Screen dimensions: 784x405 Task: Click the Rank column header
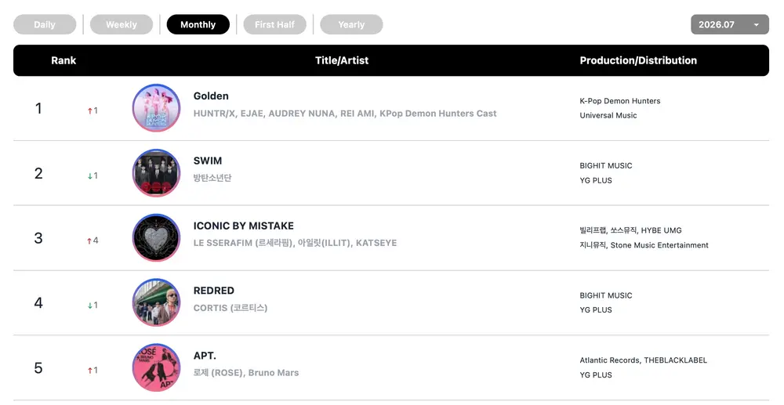click(64, 60)
